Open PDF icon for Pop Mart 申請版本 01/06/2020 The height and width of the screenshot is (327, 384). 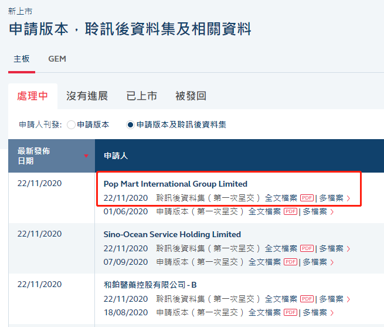pos(290,212)
